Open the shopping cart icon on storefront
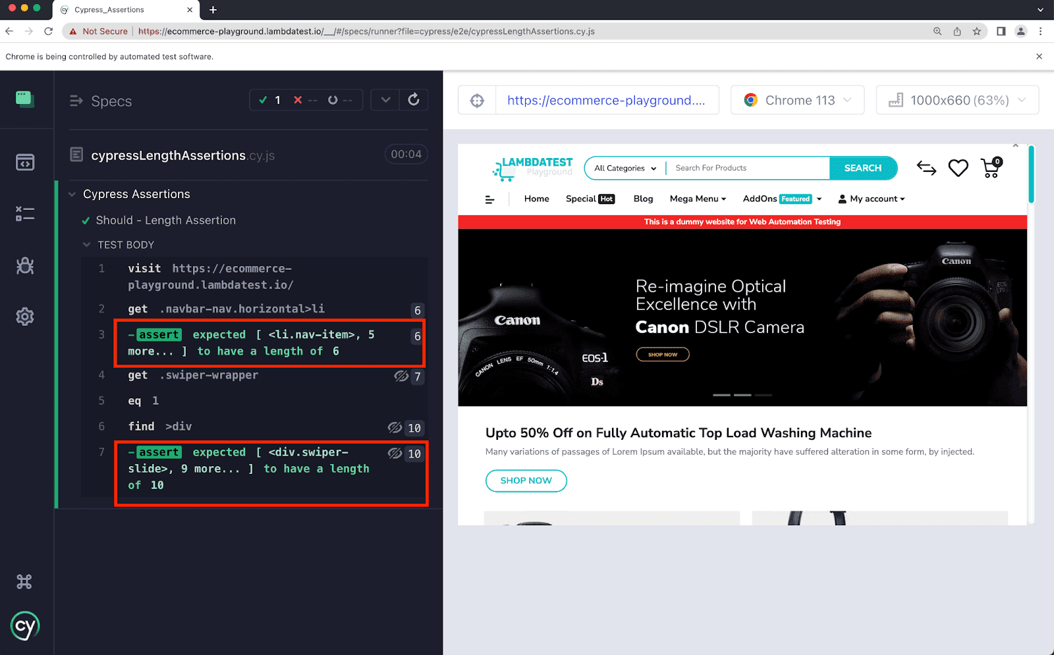 tap(990, 168)
